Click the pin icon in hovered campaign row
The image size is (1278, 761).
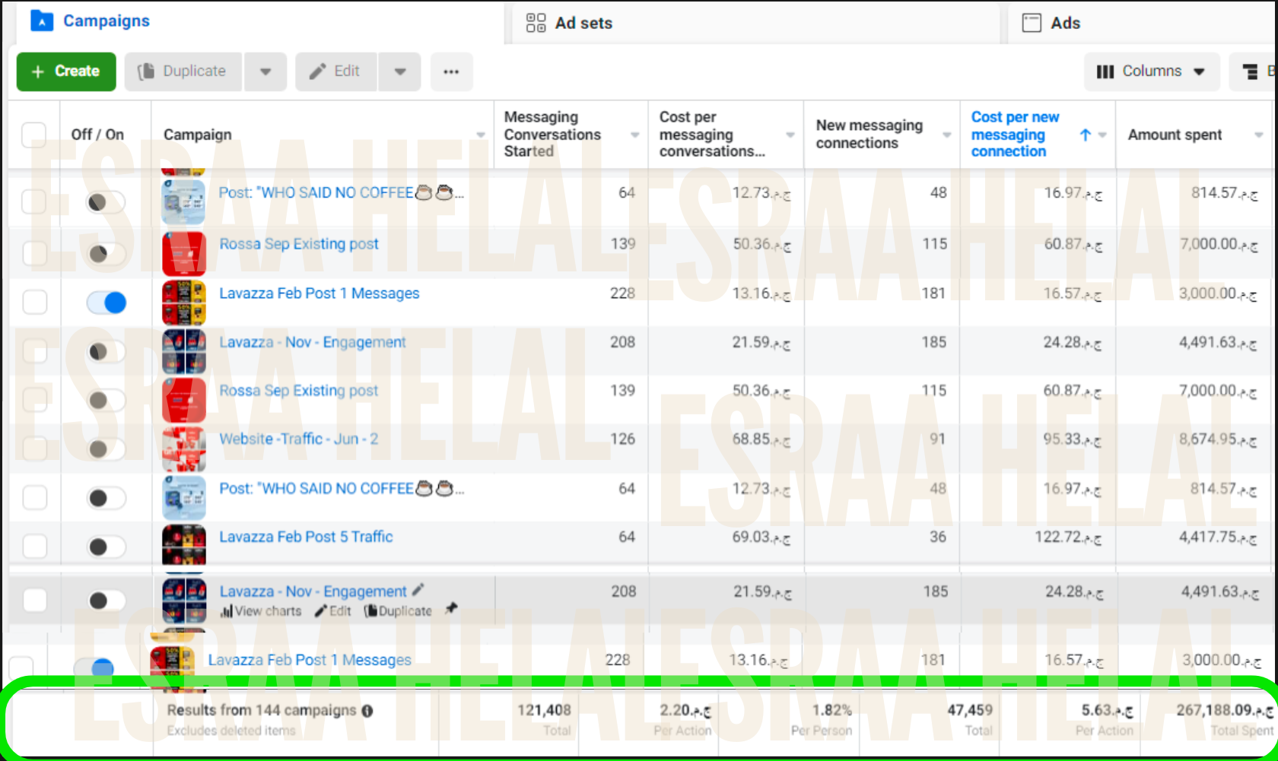point(451,608)
